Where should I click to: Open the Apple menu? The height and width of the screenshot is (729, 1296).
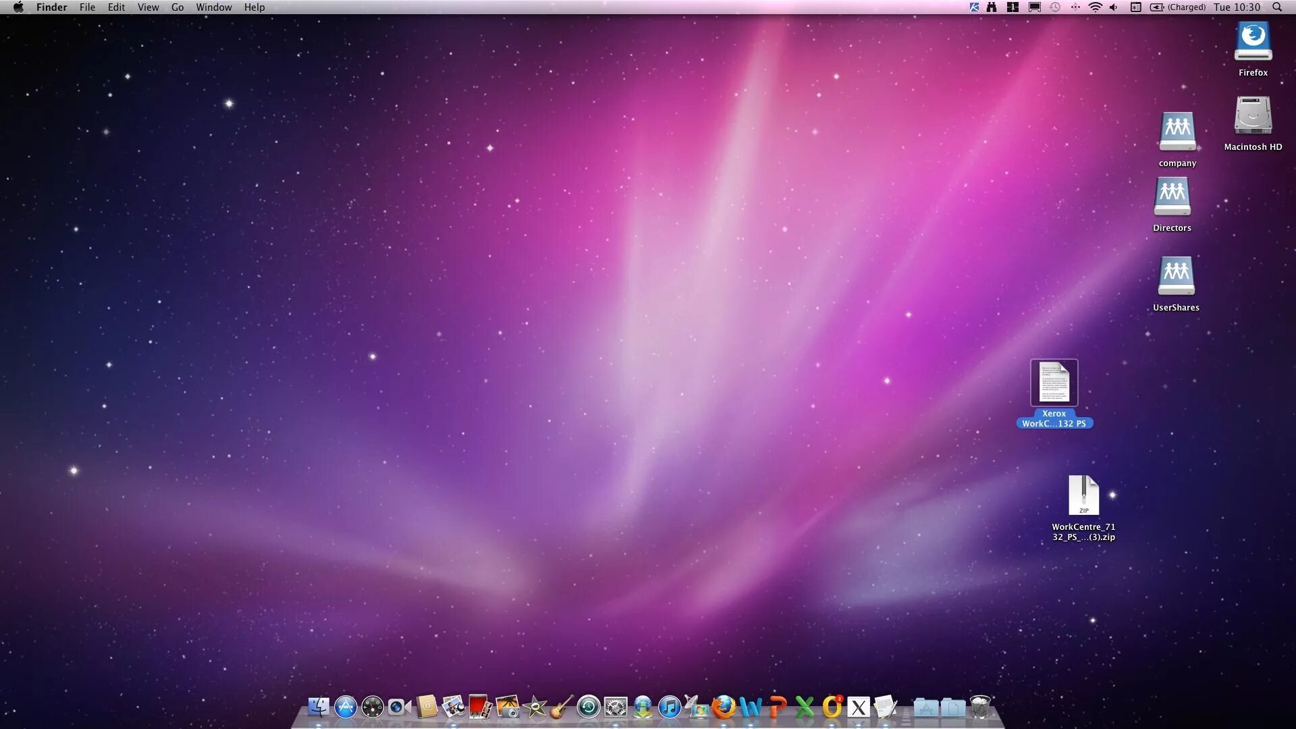(18, 7)
